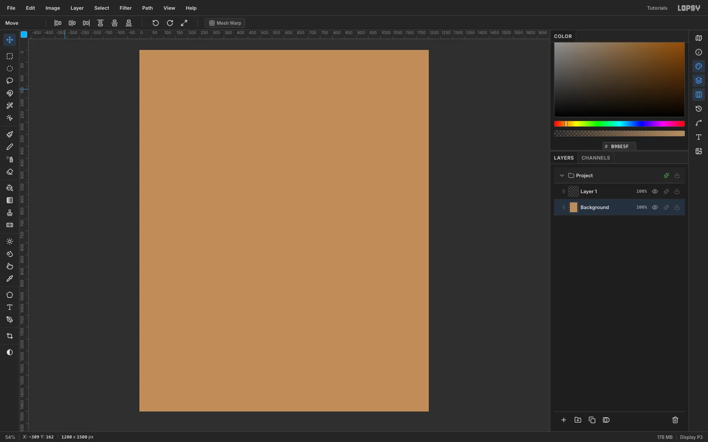Open the Type panel icon on right sidebar
This screenshot has height=442, width=708.
pyautogui.click(x=699, y=137)
